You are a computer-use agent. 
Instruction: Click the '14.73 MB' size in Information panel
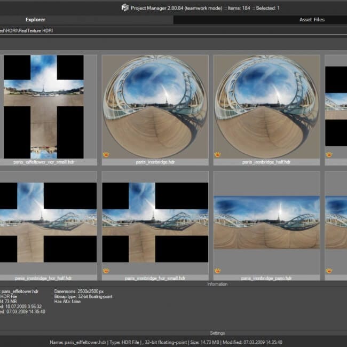pyautogui.click(x=9, y=302)
